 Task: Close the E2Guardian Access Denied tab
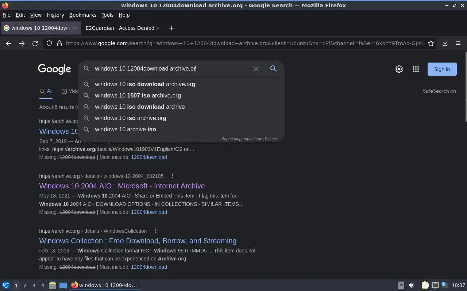158,28
